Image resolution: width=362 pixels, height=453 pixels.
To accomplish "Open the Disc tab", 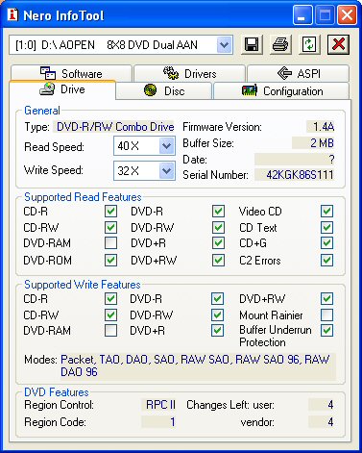I will [164, 91].
